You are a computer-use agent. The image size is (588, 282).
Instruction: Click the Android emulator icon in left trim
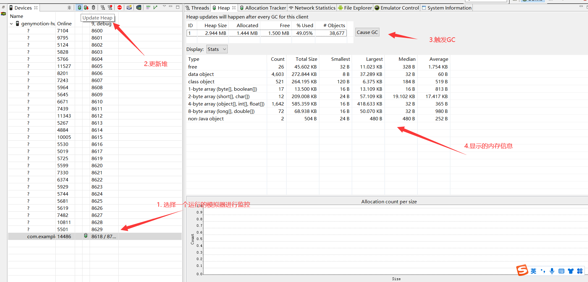3,14
